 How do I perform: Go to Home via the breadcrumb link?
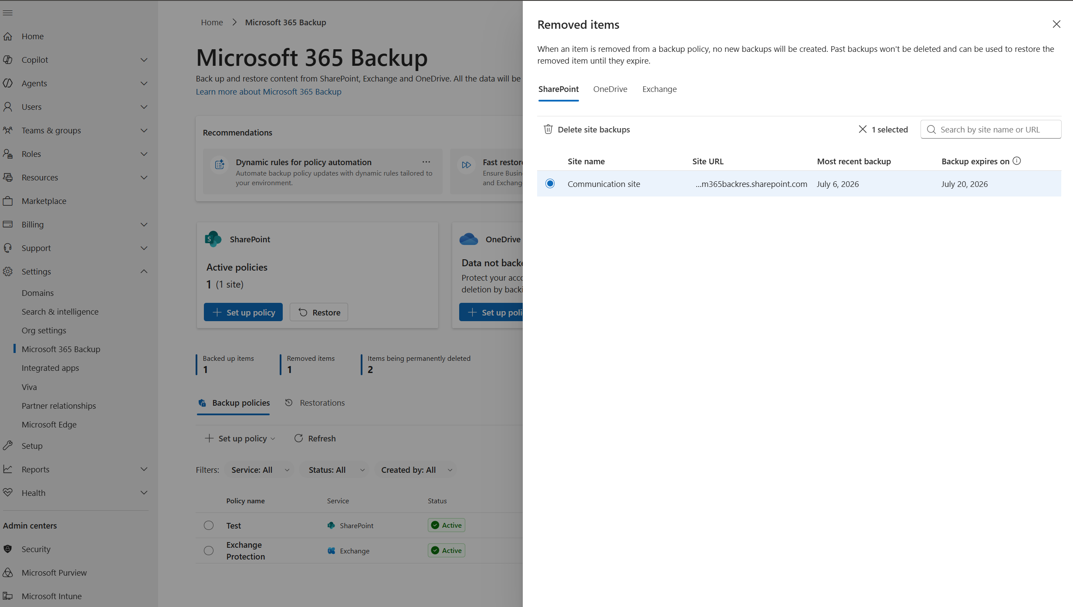[212, 22]
